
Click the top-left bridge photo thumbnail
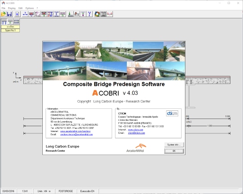(x=59, y=51)
